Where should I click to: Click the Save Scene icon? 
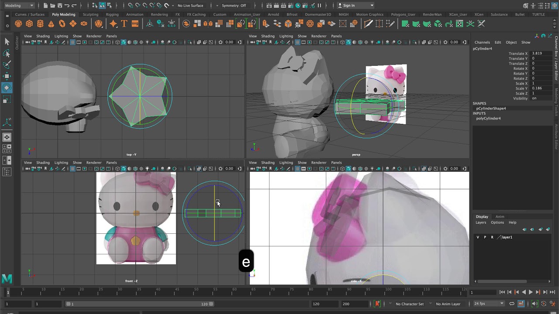(x=60, y=5)
